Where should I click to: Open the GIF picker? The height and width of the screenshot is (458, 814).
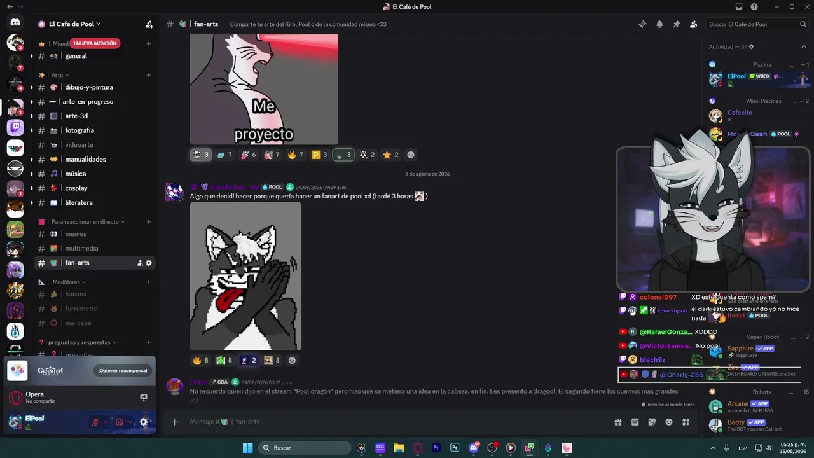click(635, 422)
